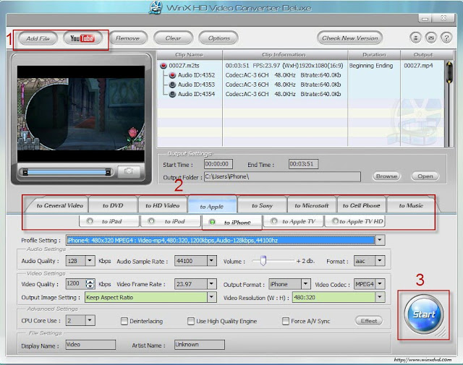Image resolution: width=463 pixels, height=365 pixels.
Task: Open the audio Format aac dropdown
Action: [380, 261]
